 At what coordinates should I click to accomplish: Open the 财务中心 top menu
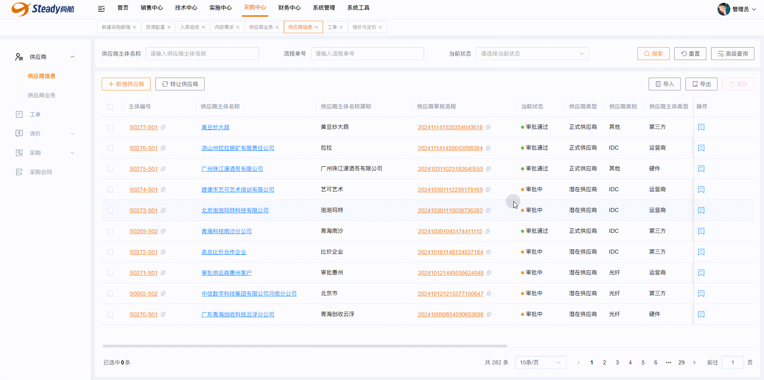pos(290,8)
